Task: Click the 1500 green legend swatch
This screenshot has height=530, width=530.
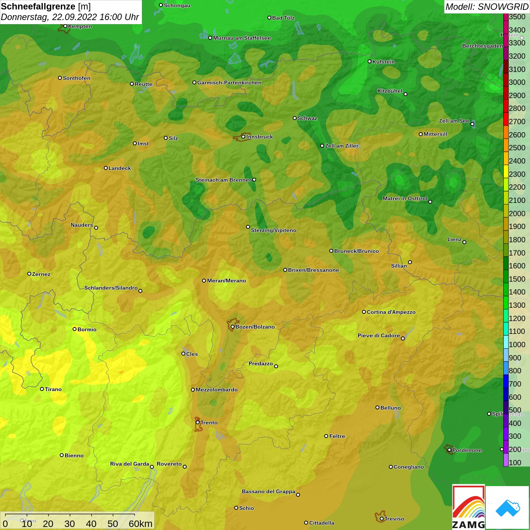Action: [506, 276]
